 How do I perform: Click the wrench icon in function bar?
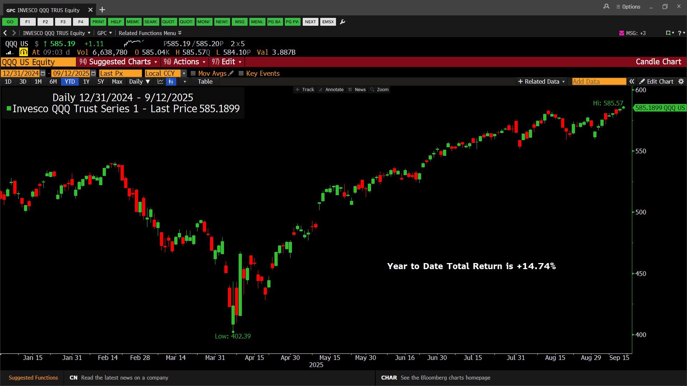point(342,22)
